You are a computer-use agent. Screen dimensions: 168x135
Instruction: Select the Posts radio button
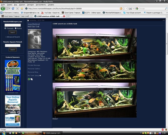point(16,28)
